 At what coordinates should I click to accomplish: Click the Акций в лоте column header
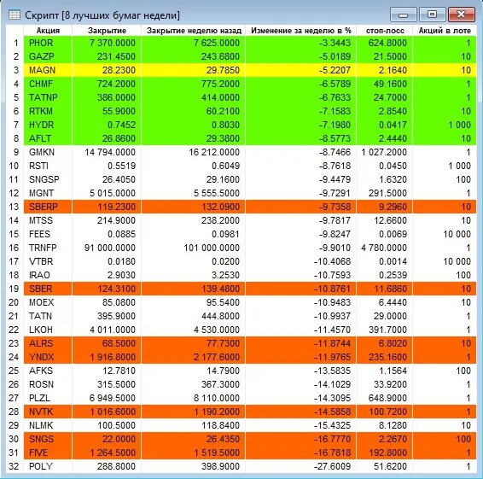[445, 31]
